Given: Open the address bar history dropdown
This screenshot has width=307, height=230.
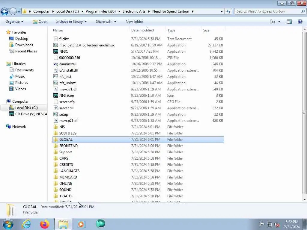Looking at the screenshot, I should coord(222,12).
